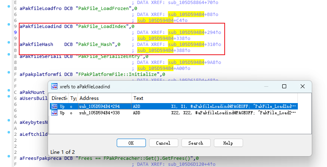Sort xrefs by the Type column header
The height and width of the screenshot is (167, 327).
73,98
